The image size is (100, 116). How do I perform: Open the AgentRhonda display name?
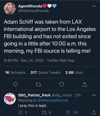(30, 6)
